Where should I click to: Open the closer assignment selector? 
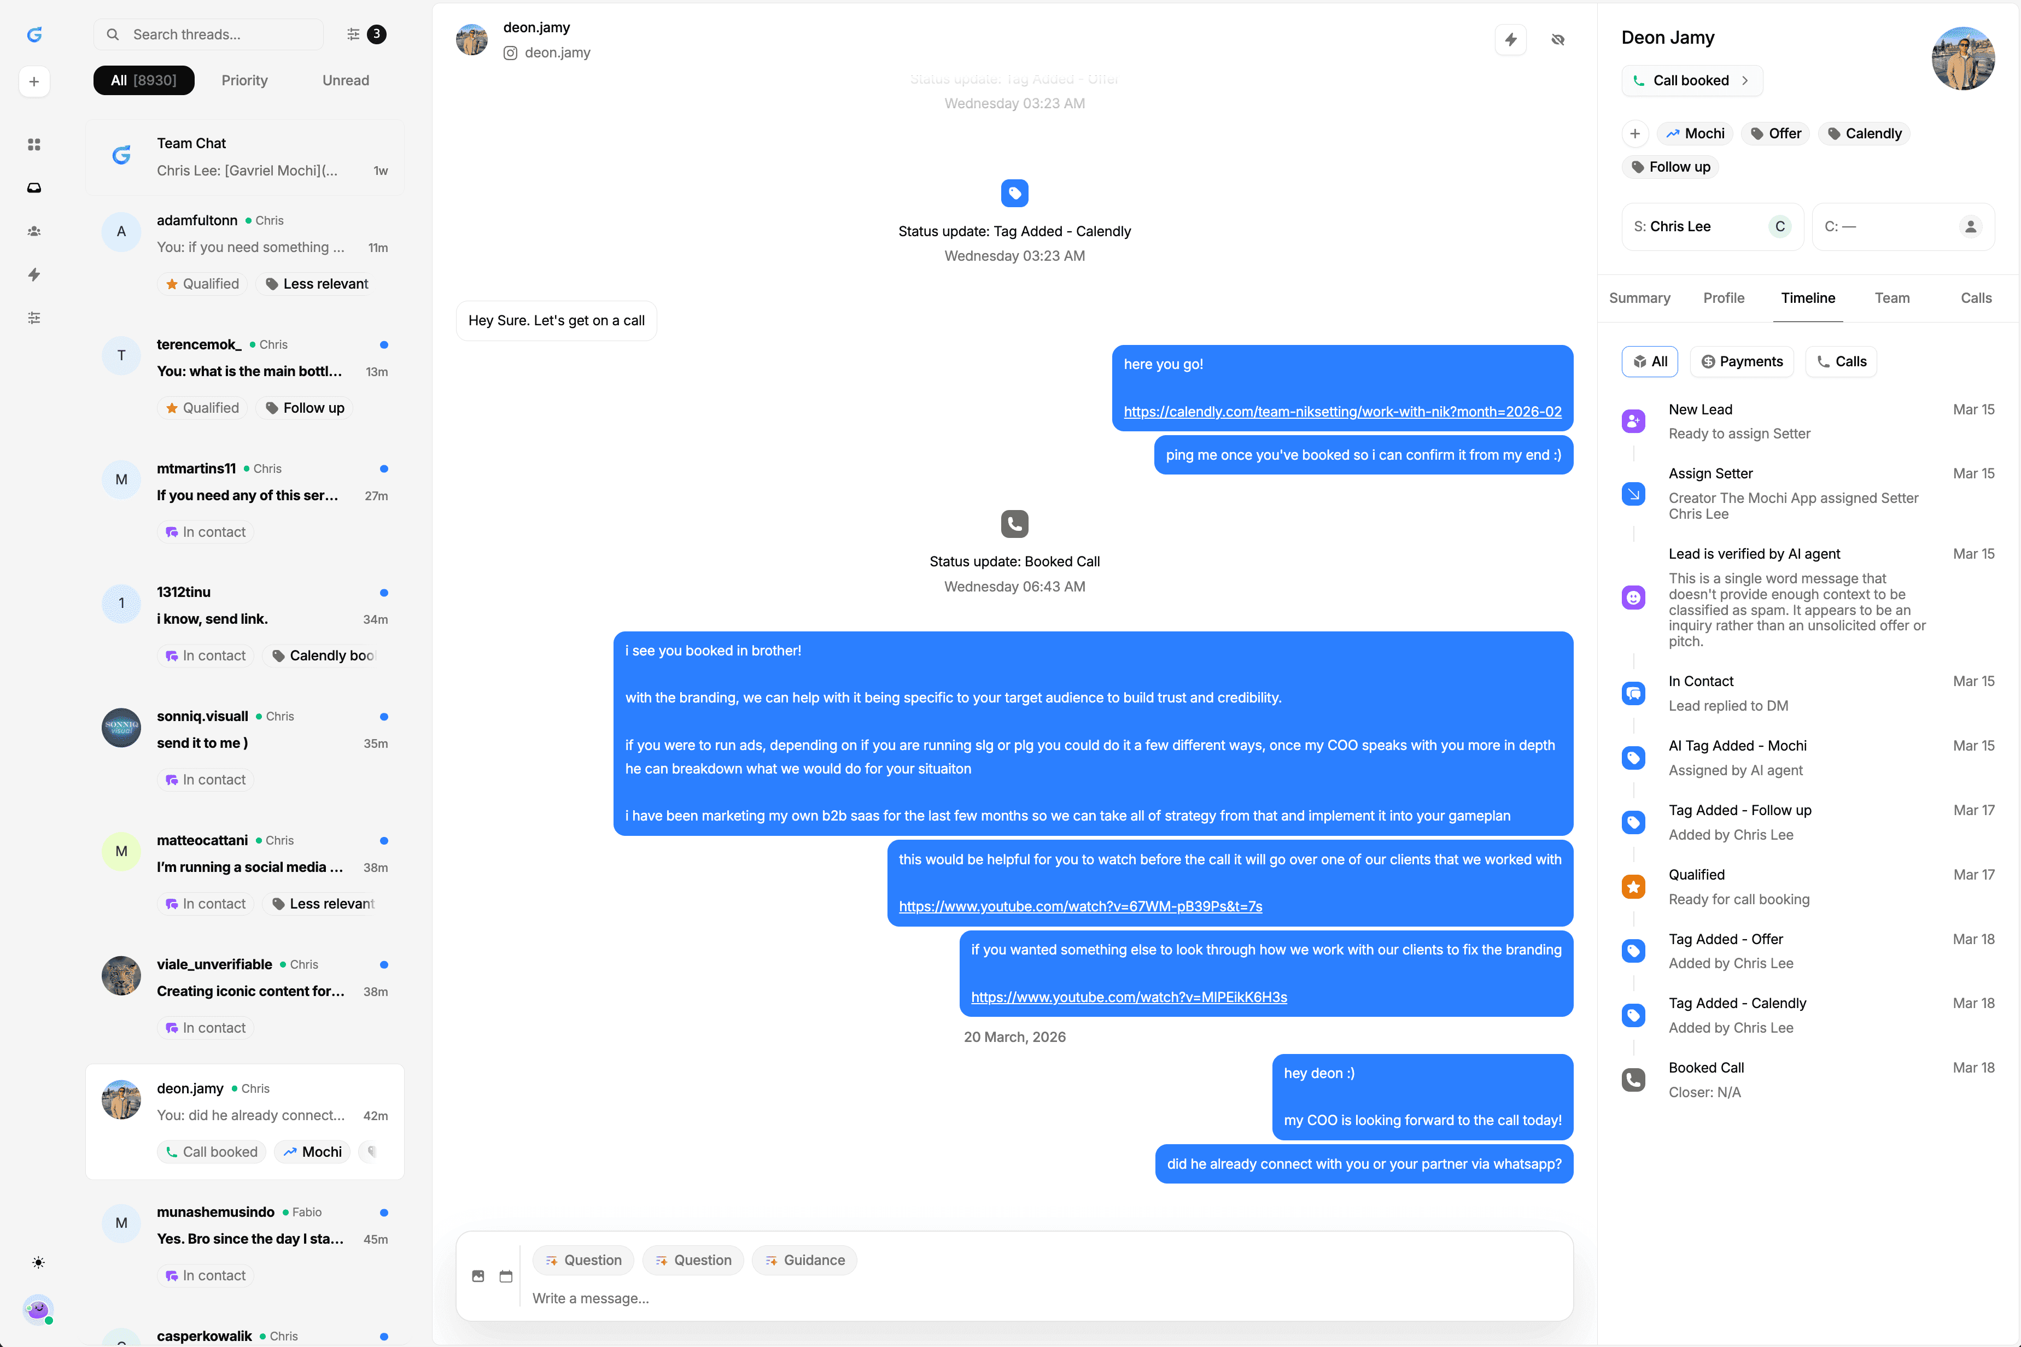(x=1902, y=227)
